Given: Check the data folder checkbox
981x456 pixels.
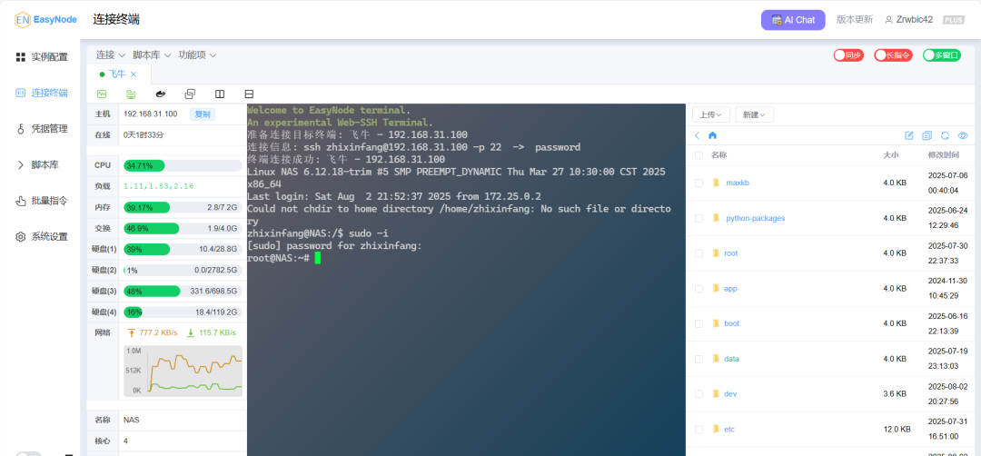Looking at the screenshot, I should pos(699,359).
